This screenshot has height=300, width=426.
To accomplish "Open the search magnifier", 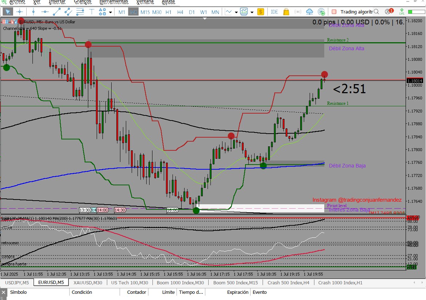I will click(x=377, y=12).
